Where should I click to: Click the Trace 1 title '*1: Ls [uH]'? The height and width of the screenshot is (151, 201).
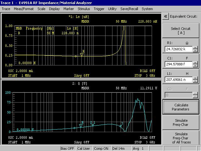click(x=79, y=17)
